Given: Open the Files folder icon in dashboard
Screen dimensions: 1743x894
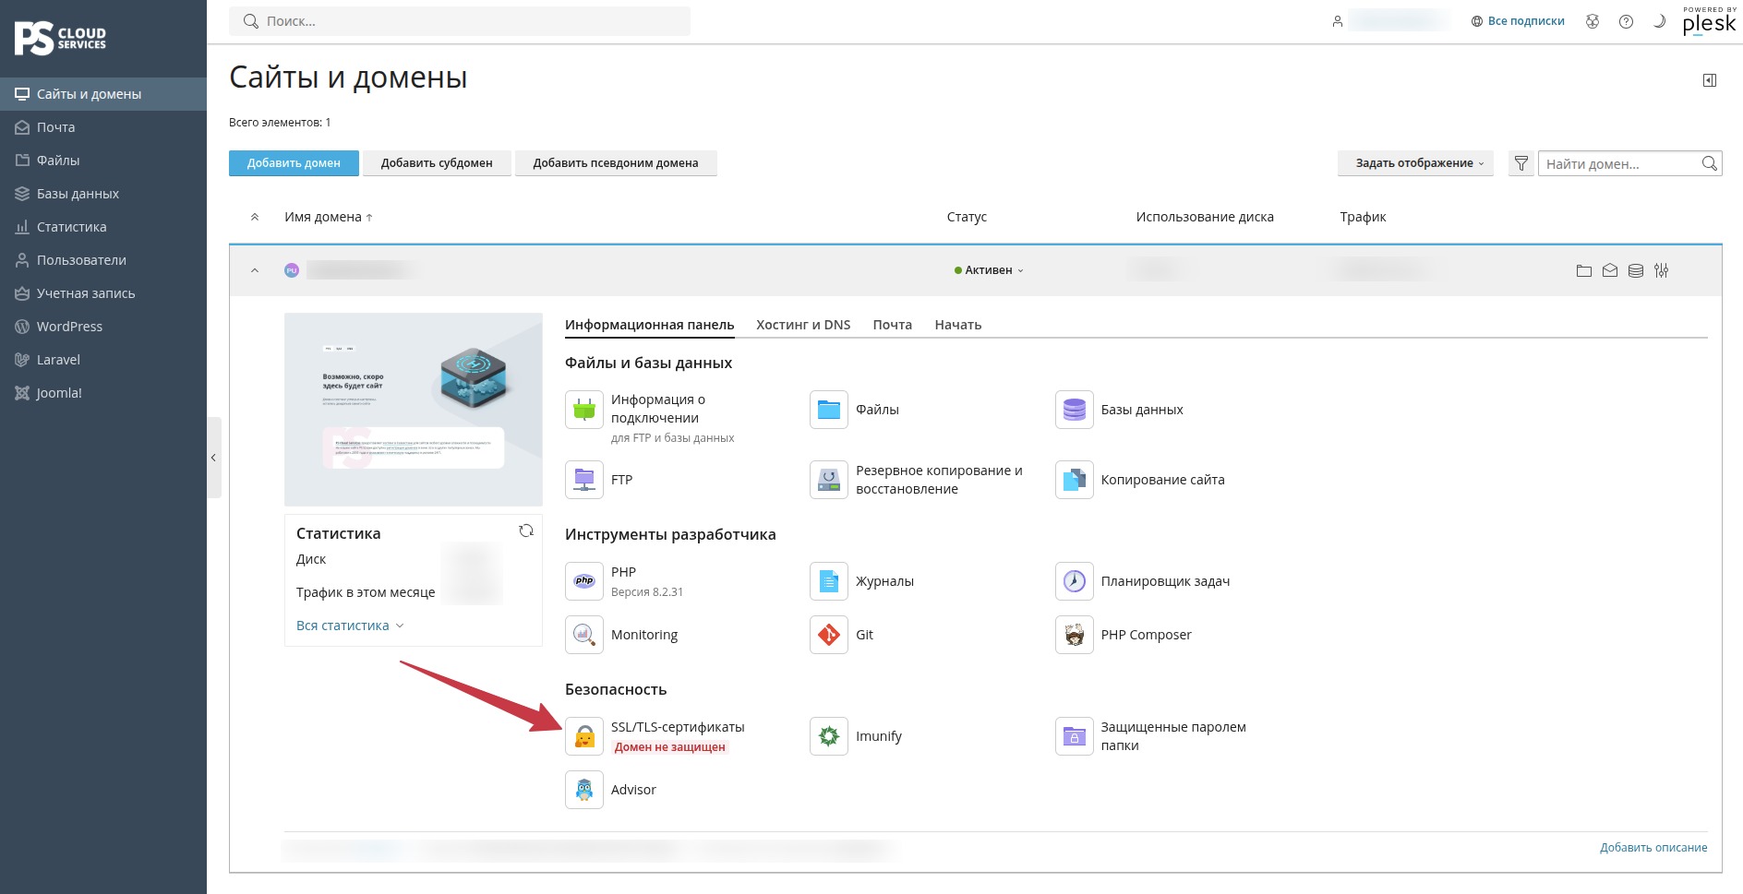Looking at the screenshot, I should pyautogui.click(x=829, y=410).
